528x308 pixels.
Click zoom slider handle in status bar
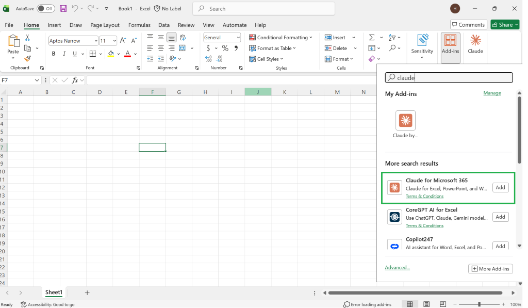[479, 304]
